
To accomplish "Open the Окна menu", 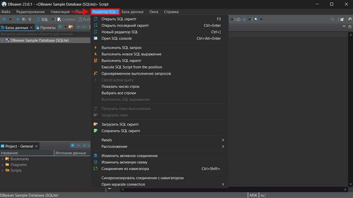I will pos(153,12).
